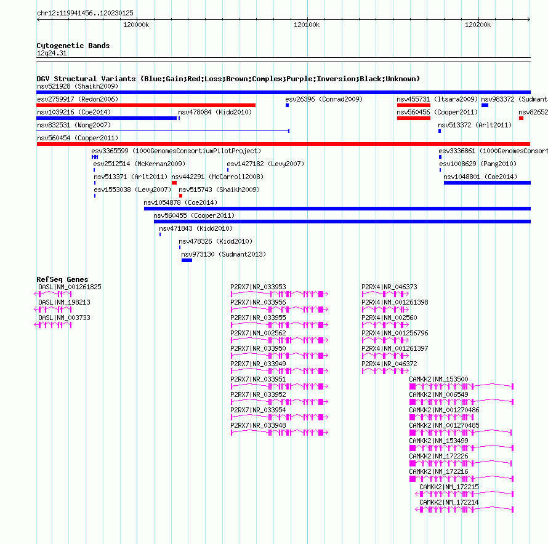The image size is (548, 544).
Task: Open variant nsv478326 (Kidd2010) label
Action: coord(216,241)
